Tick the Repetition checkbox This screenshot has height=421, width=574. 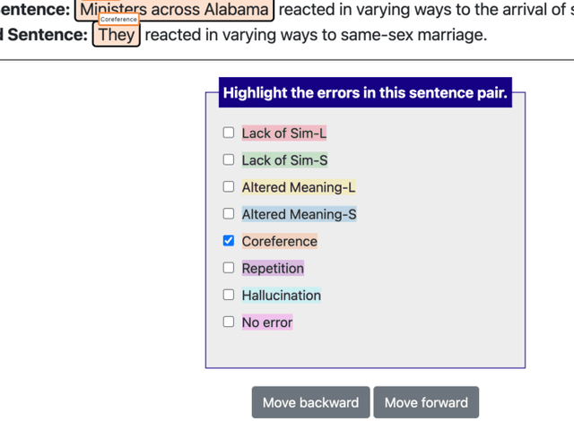pos(229,267)
